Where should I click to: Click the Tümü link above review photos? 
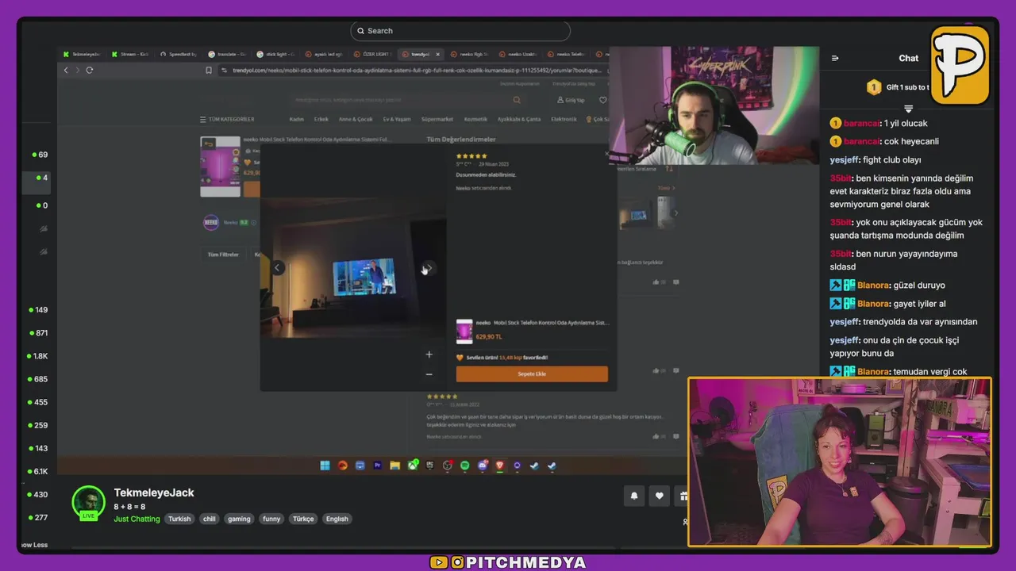pyautogui.click(x=666, y=188)
